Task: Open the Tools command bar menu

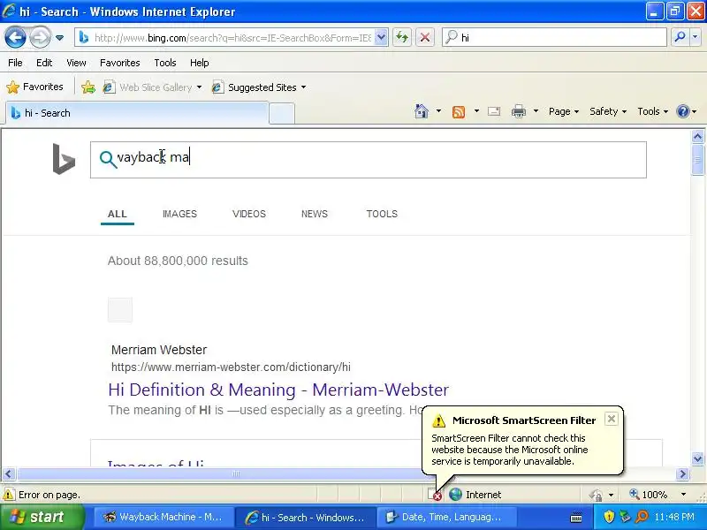Action: point(652,111)
